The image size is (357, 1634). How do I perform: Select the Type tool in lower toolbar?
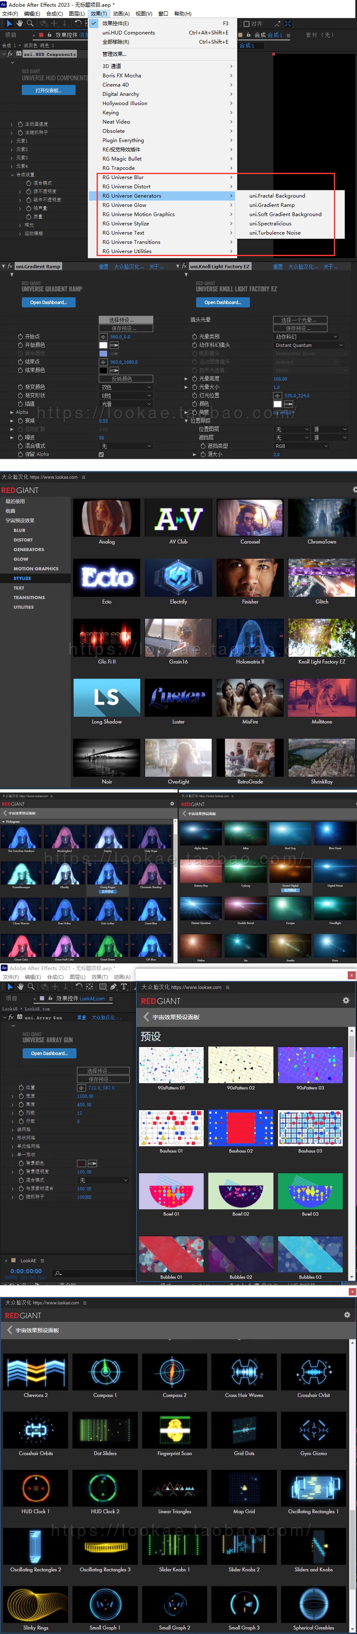pos(124,986)
